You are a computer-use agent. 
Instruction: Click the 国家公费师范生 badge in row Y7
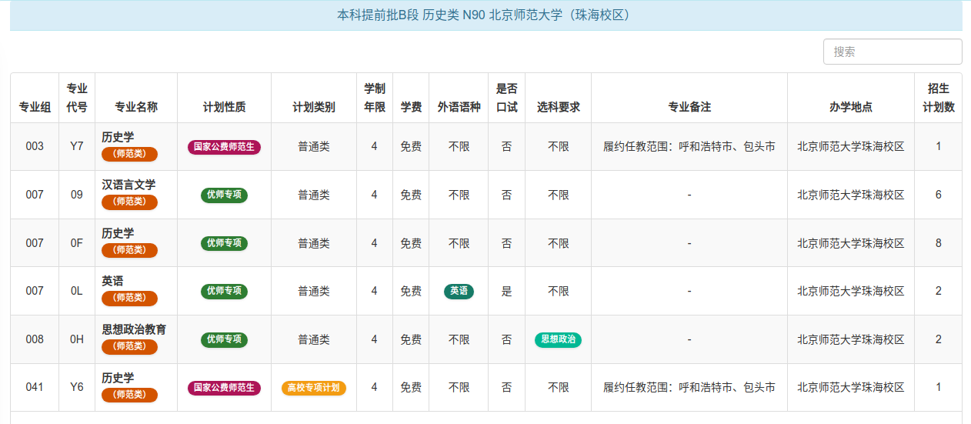tap(224, 147)
